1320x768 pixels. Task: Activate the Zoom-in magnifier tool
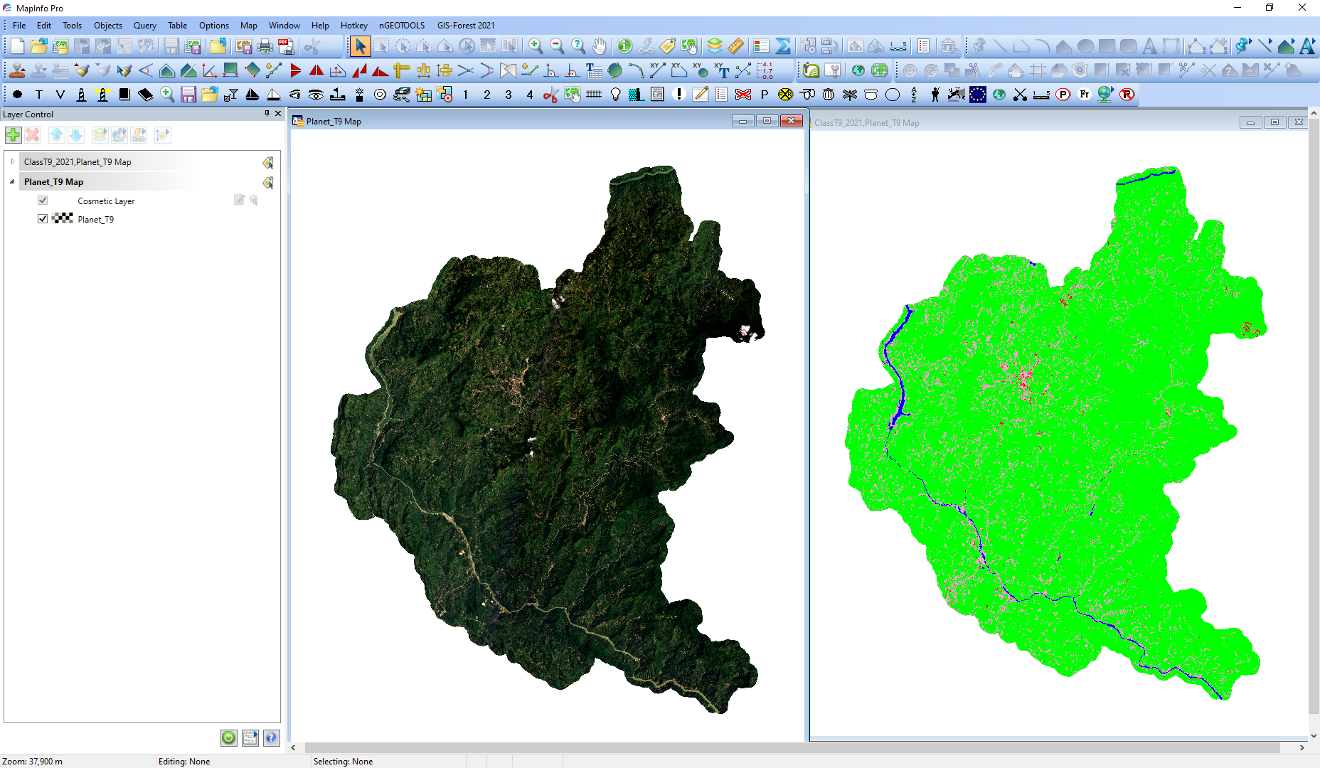(536, 46)
